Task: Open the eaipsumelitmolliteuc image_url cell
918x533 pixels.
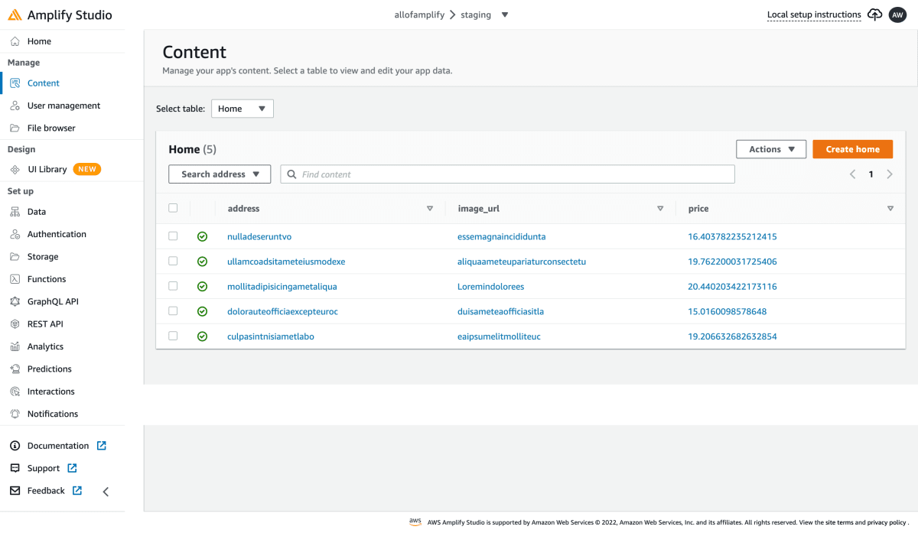Action: click(499, 336)
